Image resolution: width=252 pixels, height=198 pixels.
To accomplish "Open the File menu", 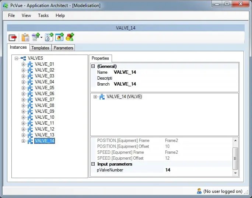I will pyautogui.click(x=11, y=15).
